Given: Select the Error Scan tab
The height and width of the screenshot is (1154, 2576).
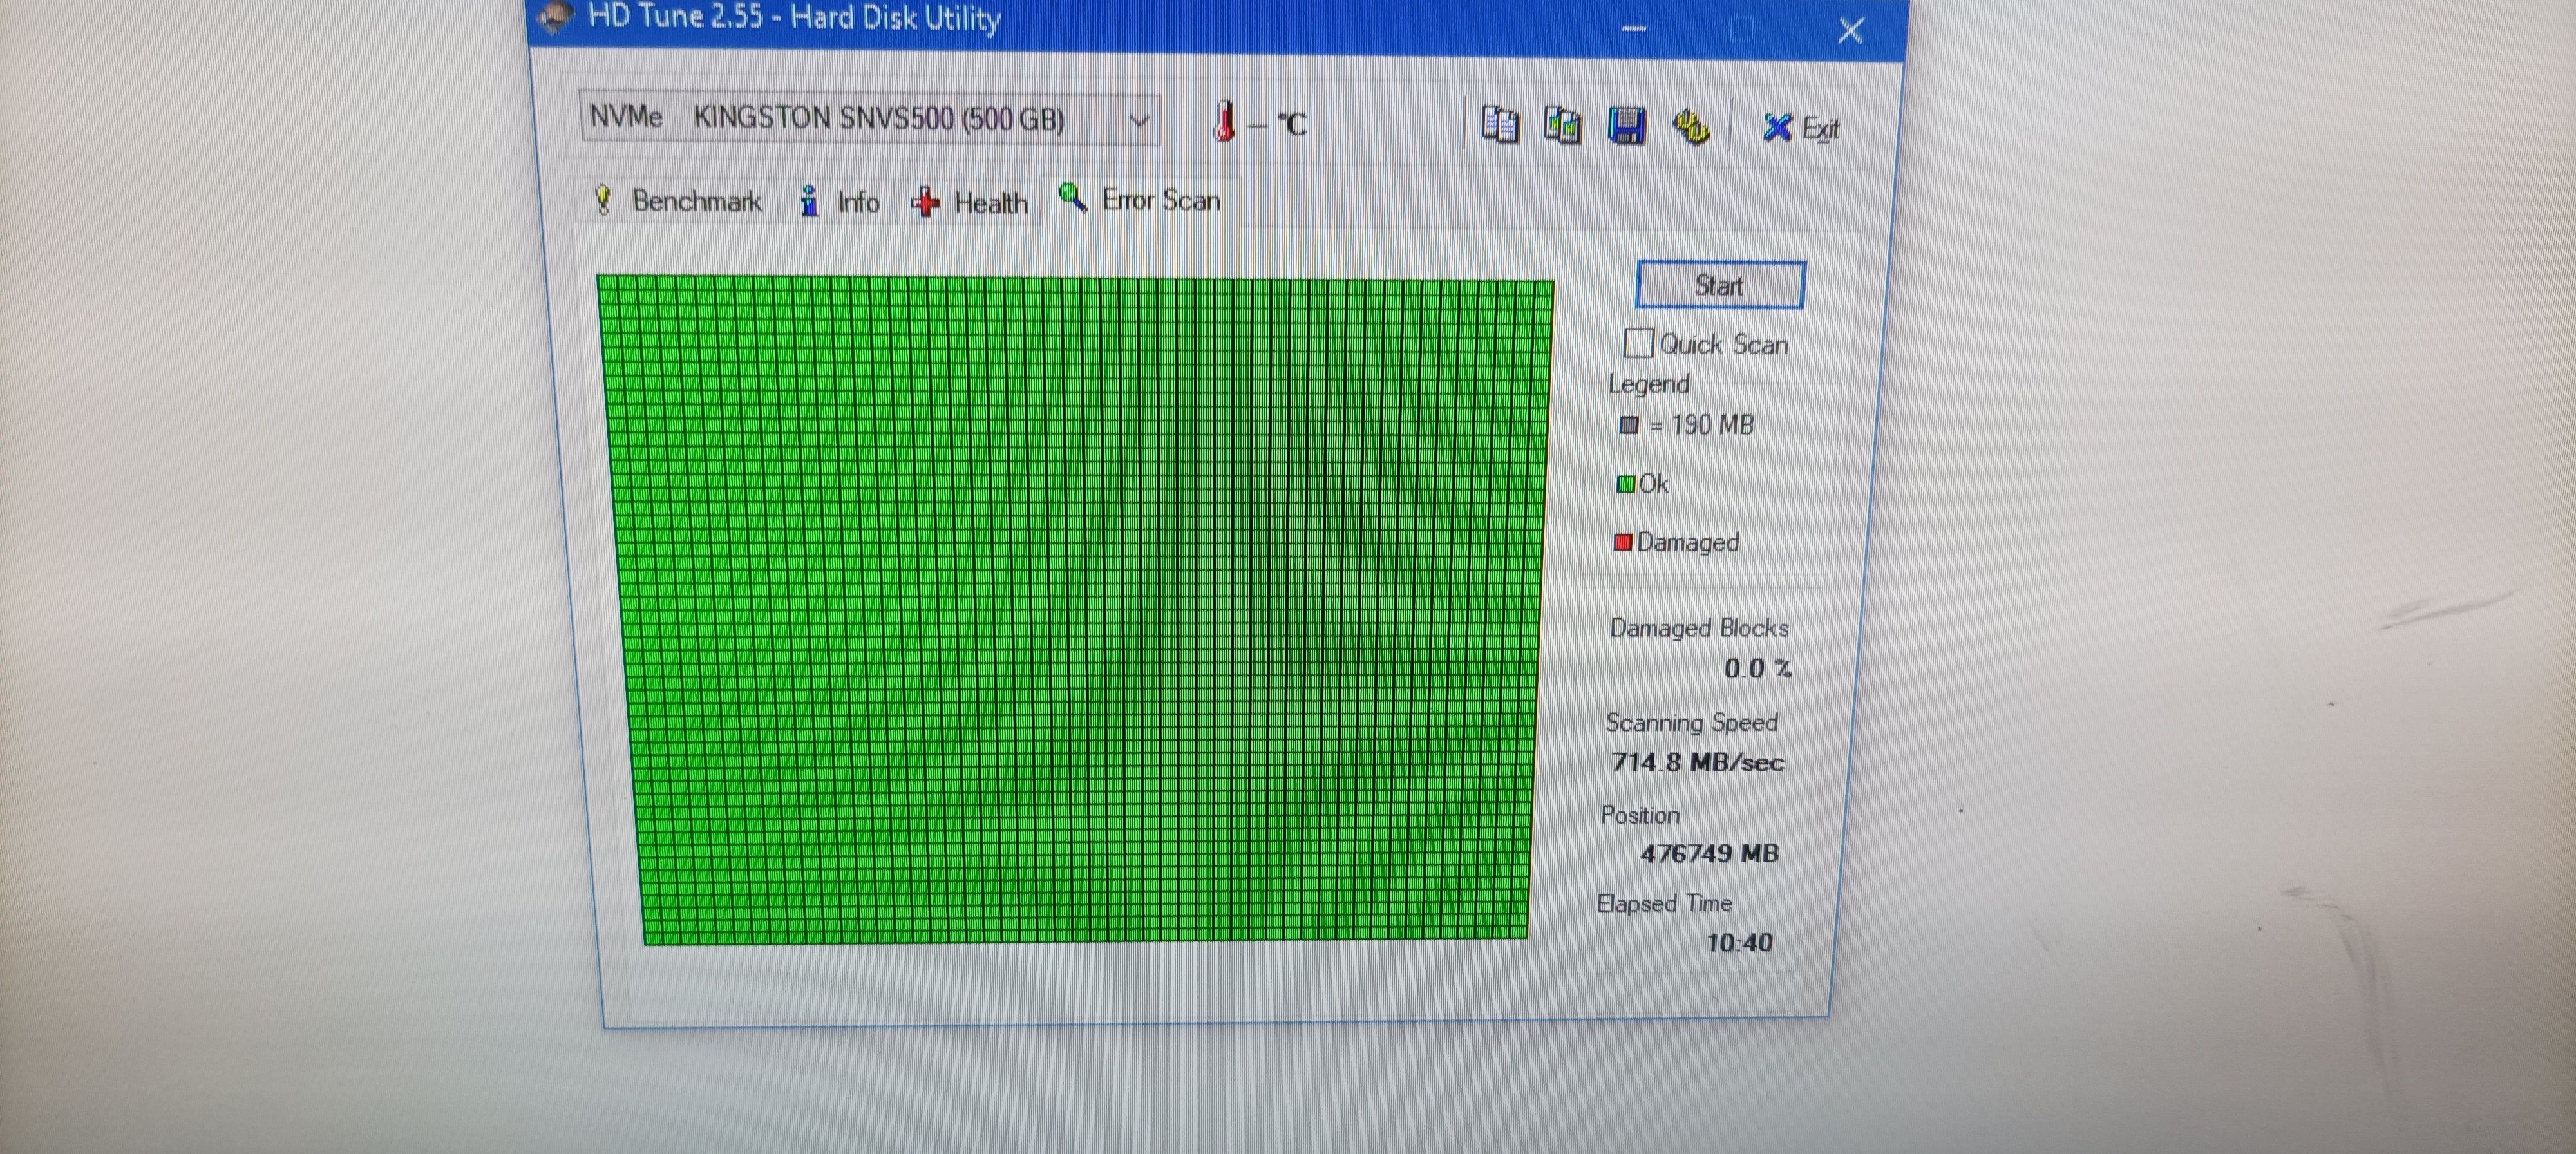Looking at the screenshot, I should (x=1141, y=200).
